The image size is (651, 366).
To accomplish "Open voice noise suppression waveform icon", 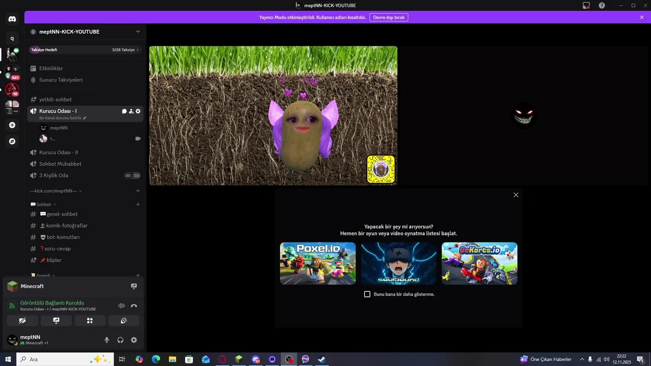I will click(x=122, y=306).
